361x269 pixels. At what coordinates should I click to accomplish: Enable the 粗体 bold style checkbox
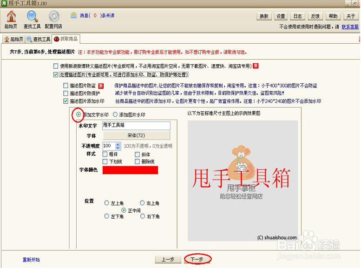(105, 154)
